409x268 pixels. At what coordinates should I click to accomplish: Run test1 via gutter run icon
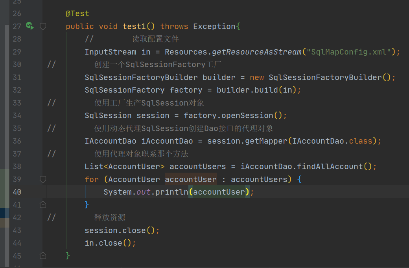pyautogui.click(x=30, y=26)
